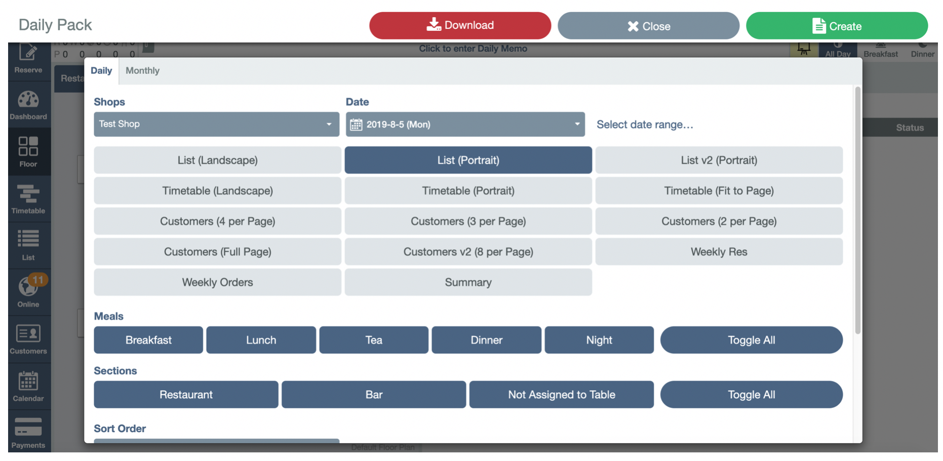The width and height of the screenshot is (943, 461).
Task: Open the Date dropdown 2019-8-5 (Mon)
Action: [x=465, y=124]
